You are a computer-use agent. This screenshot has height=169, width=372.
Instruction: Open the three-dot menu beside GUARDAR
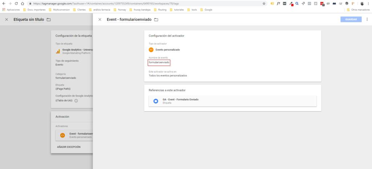point(367,20)
